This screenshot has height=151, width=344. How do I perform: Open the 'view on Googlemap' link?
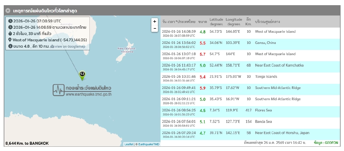click(x=70, y=46)
